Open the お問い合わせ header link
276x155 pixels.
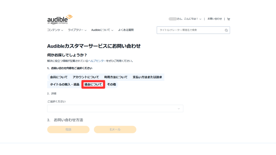[215, 19]
